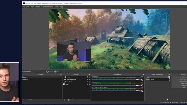Open the Edit menu
Image resolution: width=187 pixels, height=105 pixels.
pos(28,7)
